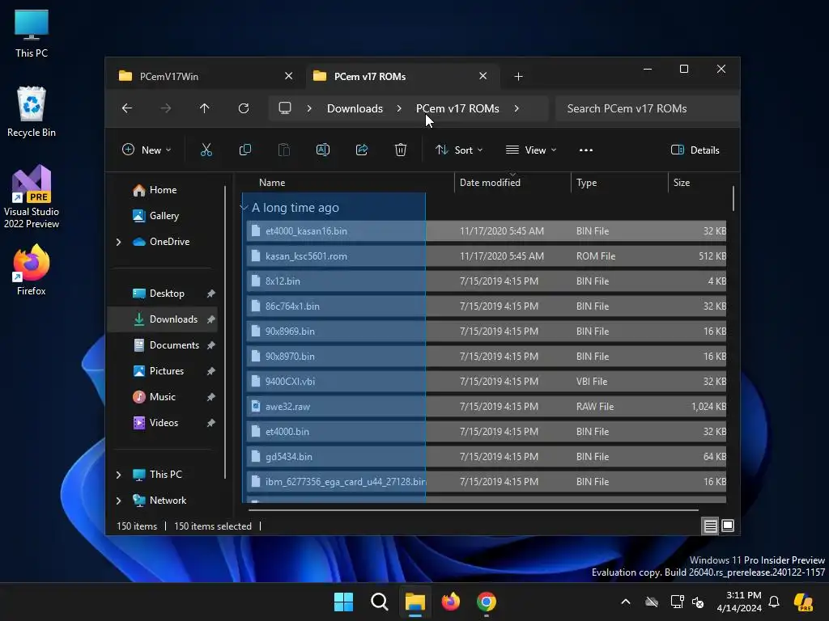
Task: Open taskbar Search
Action: tap(379, 602)
